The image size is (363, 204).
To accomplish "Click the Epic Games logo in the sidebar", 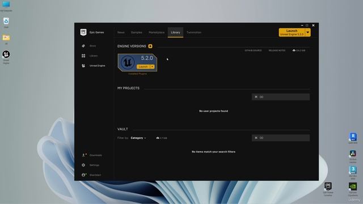I will click(83, 32).
